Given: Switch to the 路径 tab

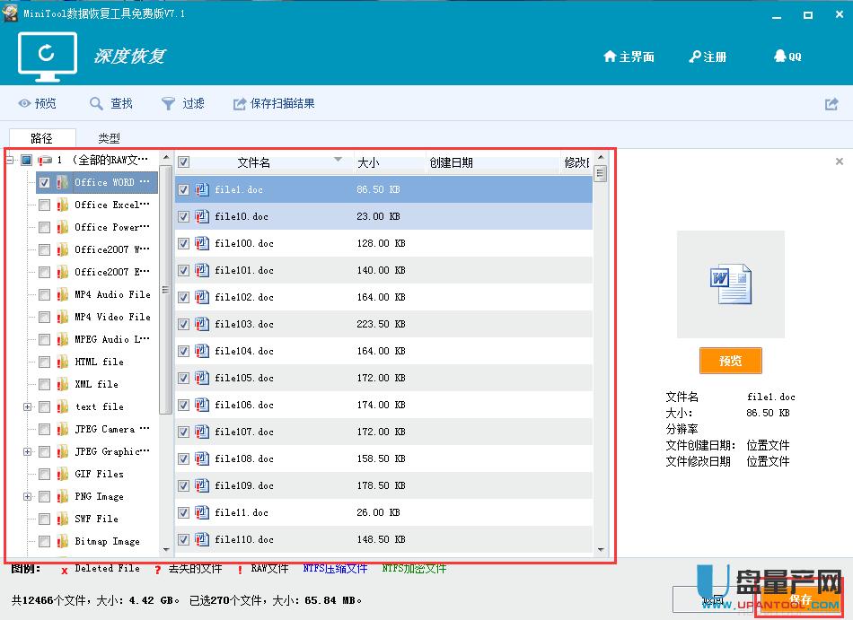Looking at the screenshot, I should [41, 138].
